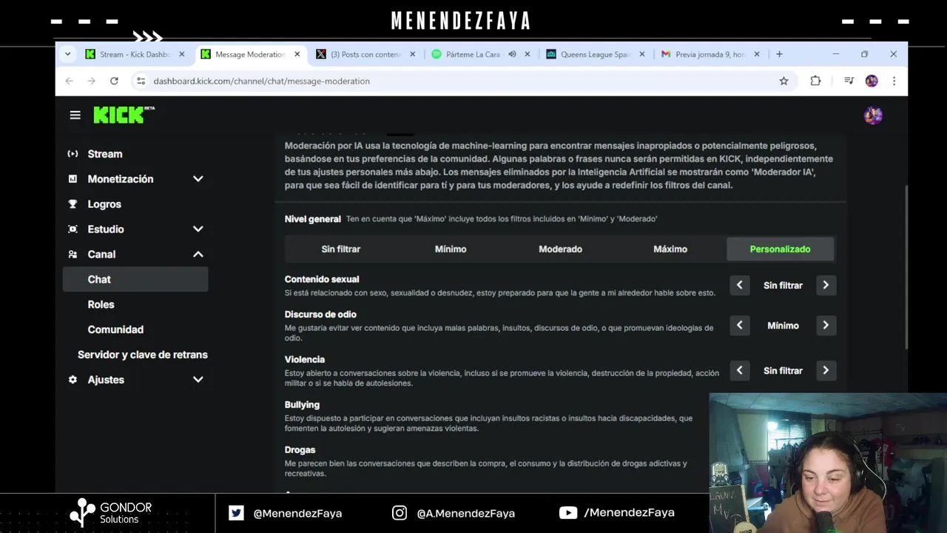
Task: Open the tab search dropdown arrow
Action: tap(67, 54)
